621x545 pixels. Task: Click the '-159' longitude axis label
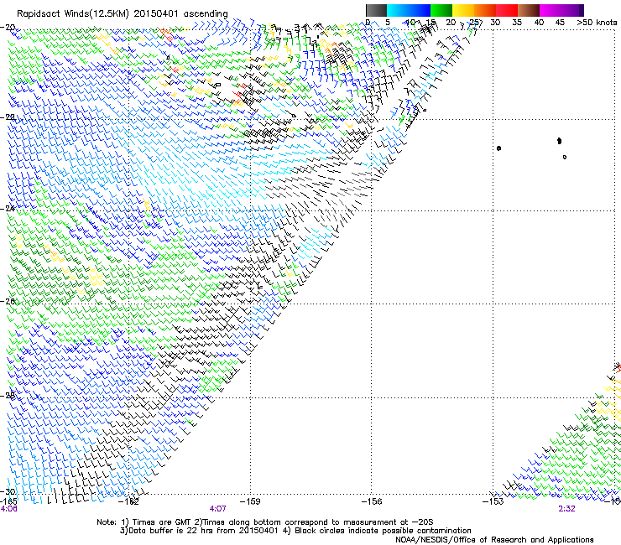(x=250, y=502)
